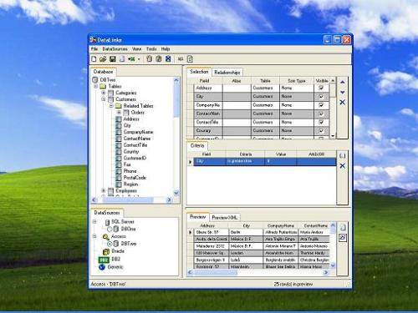
Task: Click the Access key icon in DataSources
Action: 105,237
